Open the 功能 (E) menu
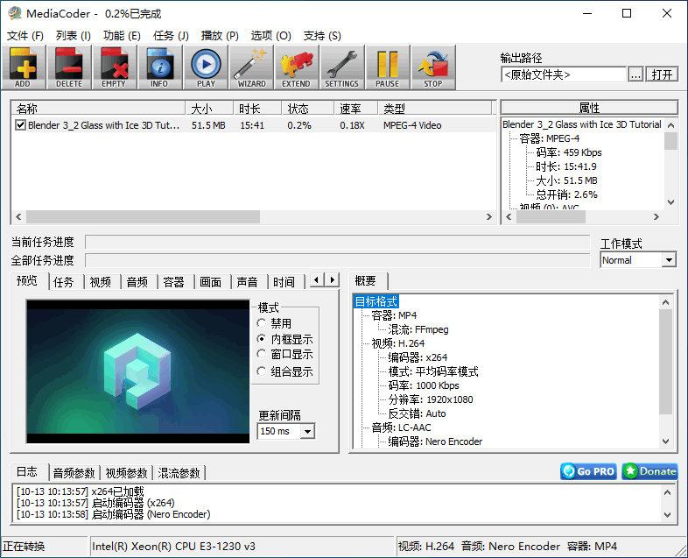The height and width of the screenshot is (558, 688). click(x=122, y=36)
